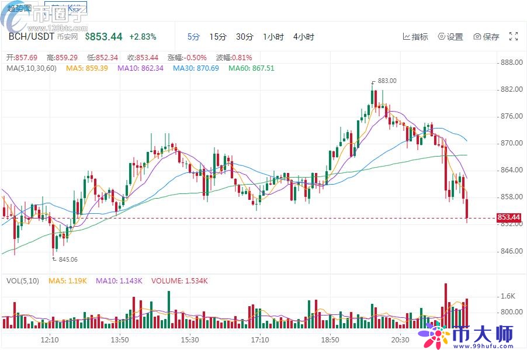Toggle the MA30 line legend label

point(196,68)
